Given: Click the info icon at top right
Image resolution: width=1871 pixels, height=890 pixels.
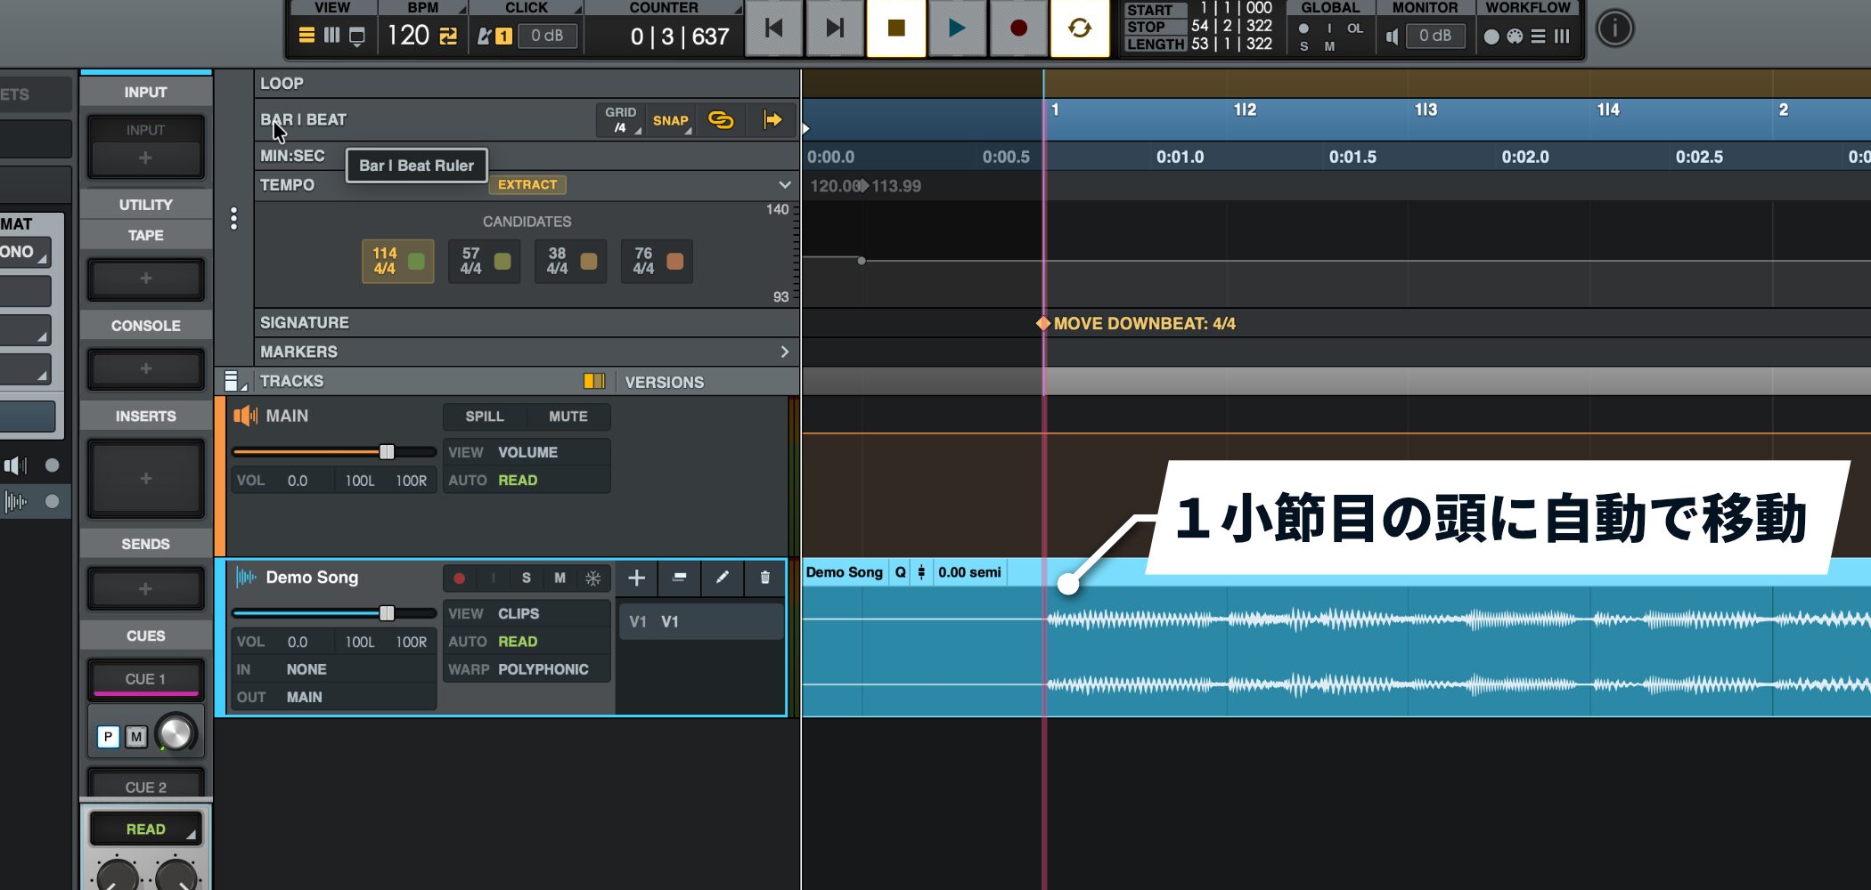Looking at the screenshot, I should (x=1614, y=28).
